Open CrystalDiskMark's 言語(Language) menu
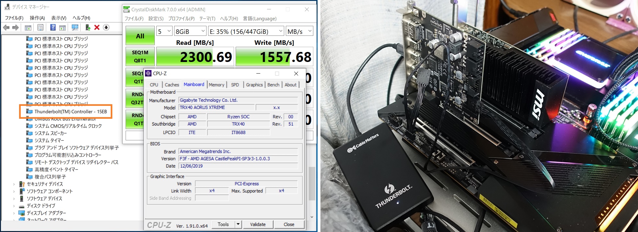This screenshot has height=232, width=638. point(260,19)
